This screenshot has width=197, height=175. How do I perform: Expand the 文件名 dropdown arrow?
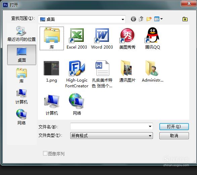click(150, 126)
